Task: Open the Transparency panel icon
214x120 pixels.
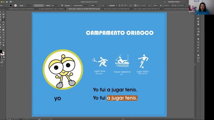Action: pyautogui.click(x=198, y=35)
